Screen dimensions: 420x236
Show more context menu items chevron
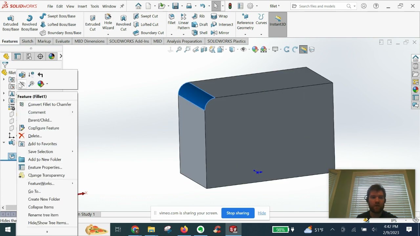pos(47,232)
